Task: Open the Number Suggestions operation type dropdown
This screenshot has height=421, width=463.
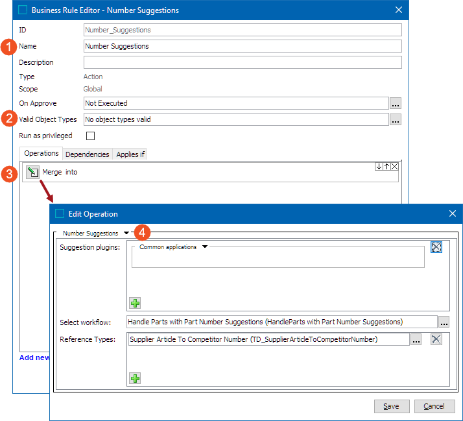Action: 126,233
